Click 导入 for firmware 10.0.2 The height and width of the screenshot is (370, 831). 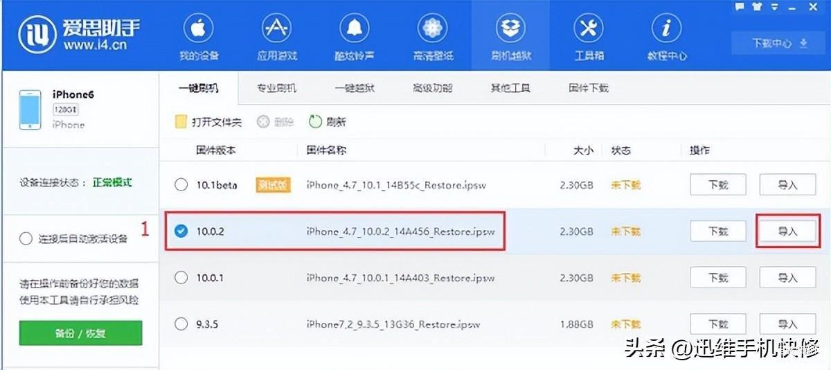coord(787,231)
